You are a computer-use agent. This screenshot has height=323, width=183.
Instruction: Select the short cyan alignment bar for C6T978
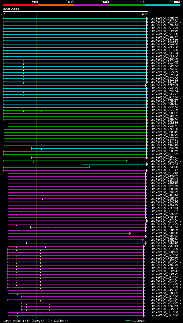tap(115, 164)
